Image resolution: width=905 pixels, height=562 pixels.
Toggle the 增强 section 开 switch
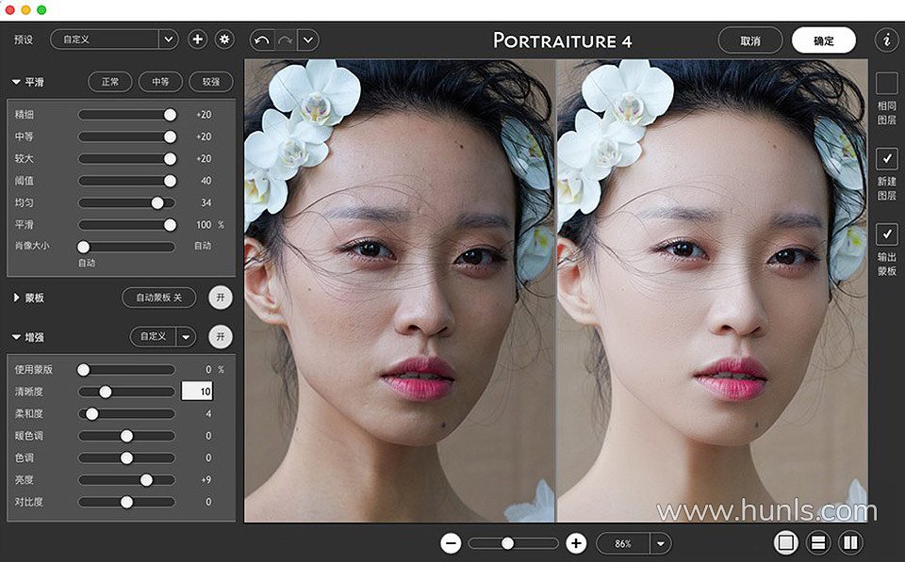pyautogui.click(x=220, y=336)
